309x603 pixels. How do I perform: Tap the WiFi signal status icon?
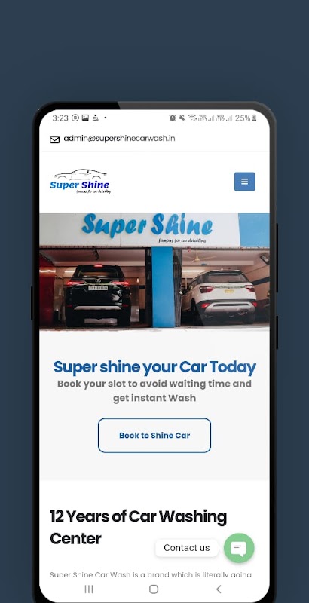click(x=191, y=118)
